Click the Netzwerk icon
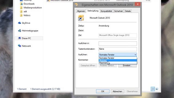 point(19,46)
